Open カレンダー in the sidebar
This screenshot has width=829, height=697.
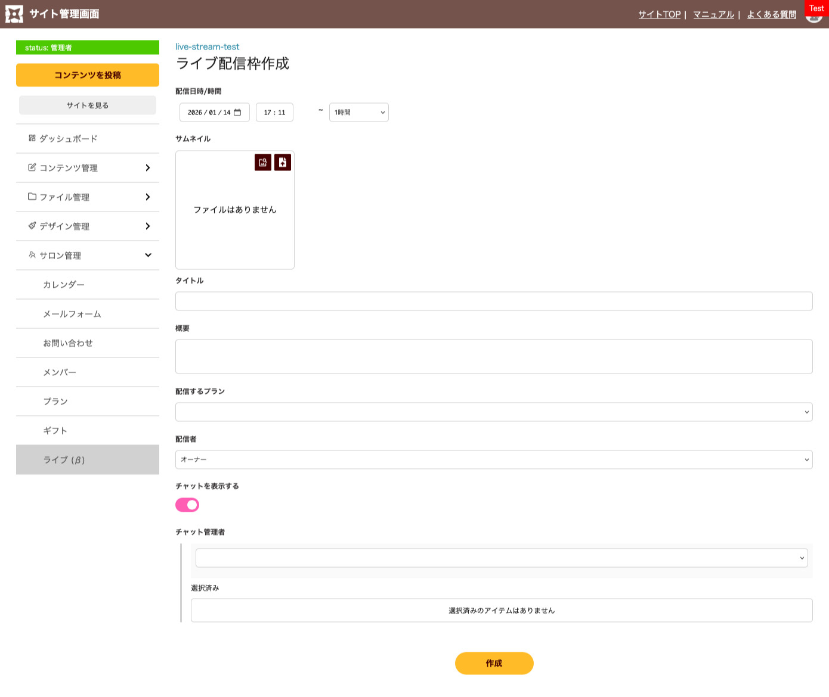[x=64, y=285]
